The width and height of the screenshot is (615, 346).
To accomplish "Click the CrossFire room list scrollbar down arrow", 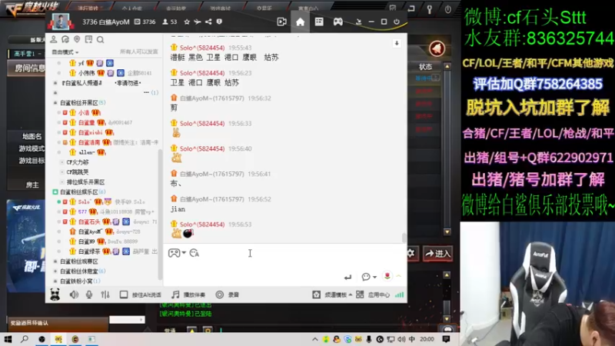I will pyautogui.click(x=447, y=232).
